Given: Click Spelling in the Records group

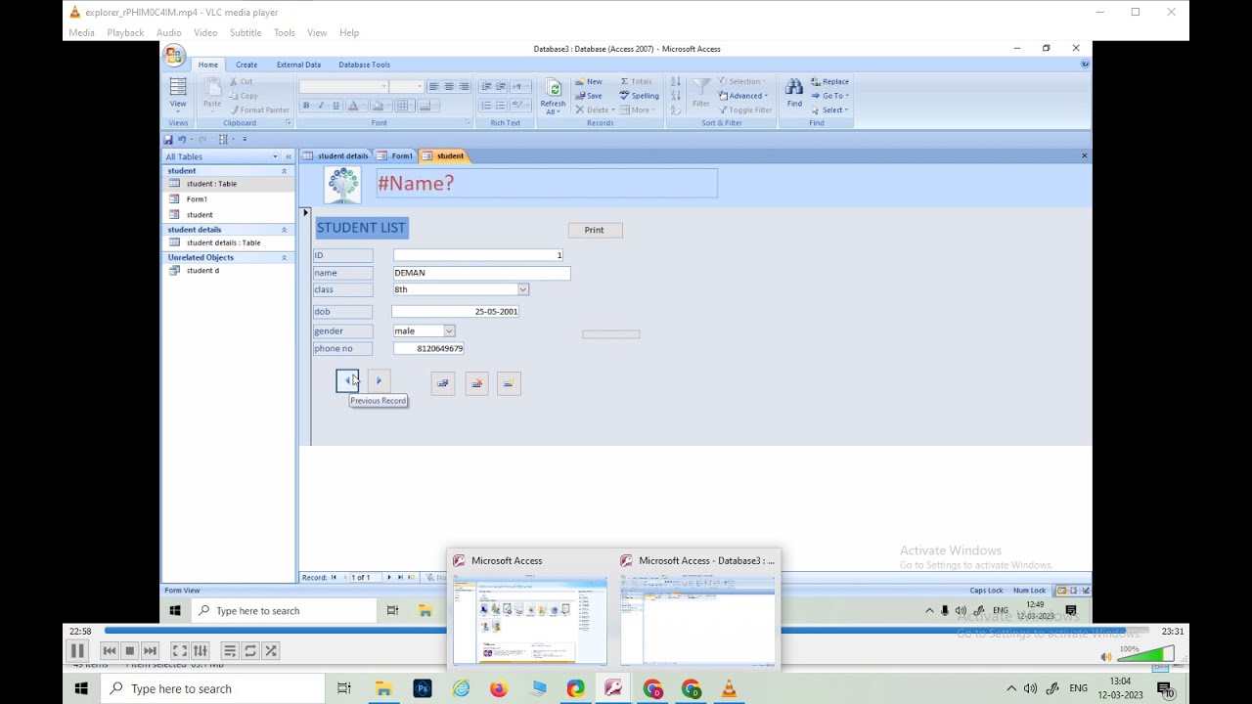Looking at the screenshot, I should tap(640, 96).
